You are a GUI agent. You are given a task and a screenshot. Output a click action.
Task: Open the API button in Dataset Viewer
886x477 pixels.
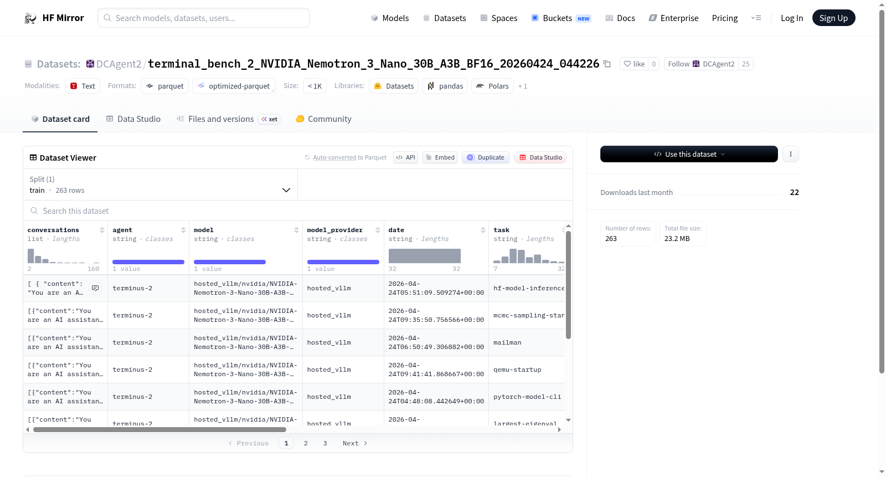click(x=405, y=157)
